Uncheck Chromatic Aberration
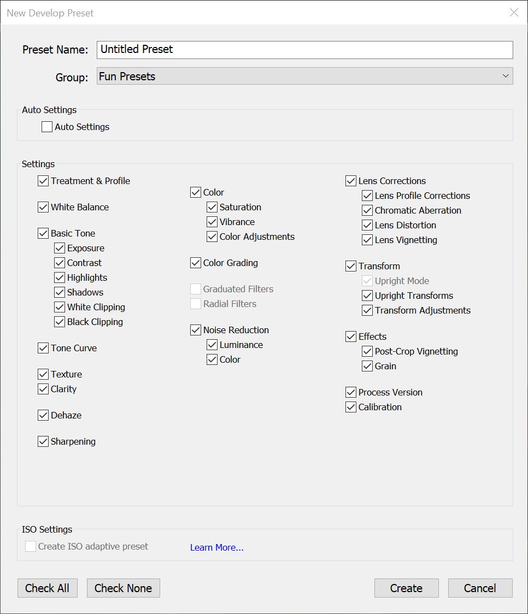The height and width of the screenshot is (614, 528). pyautogui.click(x=367, y=210)
